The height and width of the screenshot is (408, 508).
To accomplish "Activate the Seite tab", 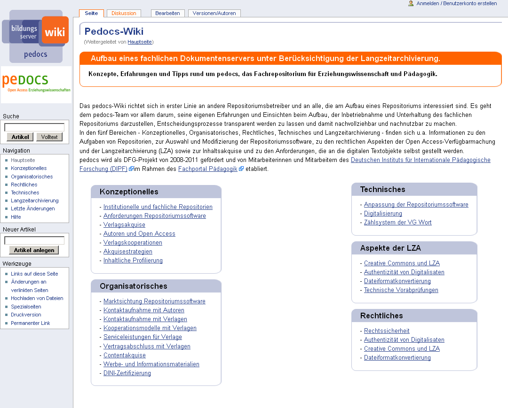I will 91,13.
